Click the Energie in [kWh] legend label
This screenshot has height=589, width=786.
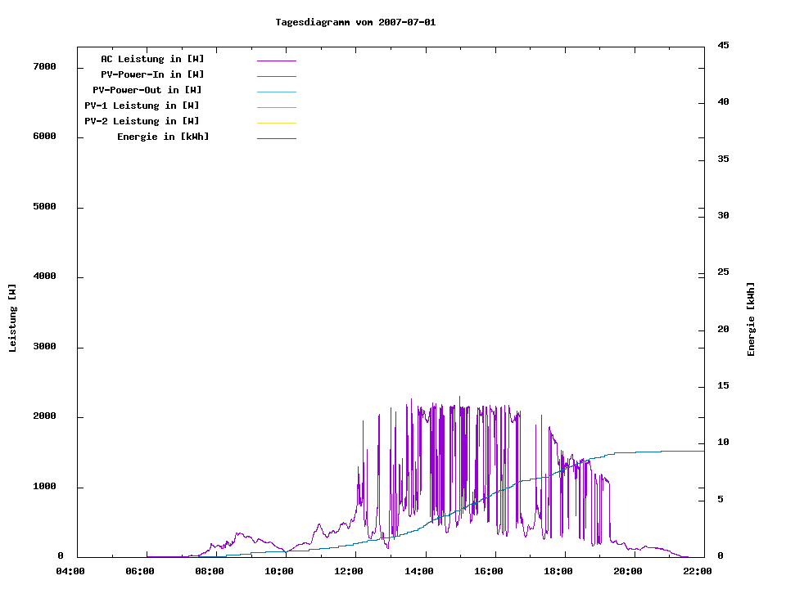163,137
